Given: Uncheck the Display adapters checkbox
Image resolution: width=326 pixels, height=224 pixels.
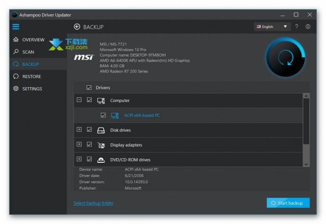Looking at the screenshot, I should [89, 144].
